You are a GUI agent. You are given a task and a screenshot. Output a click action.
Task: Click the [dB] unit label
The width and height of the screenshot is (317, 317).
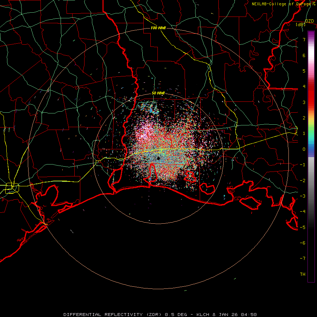coord(301,24)
